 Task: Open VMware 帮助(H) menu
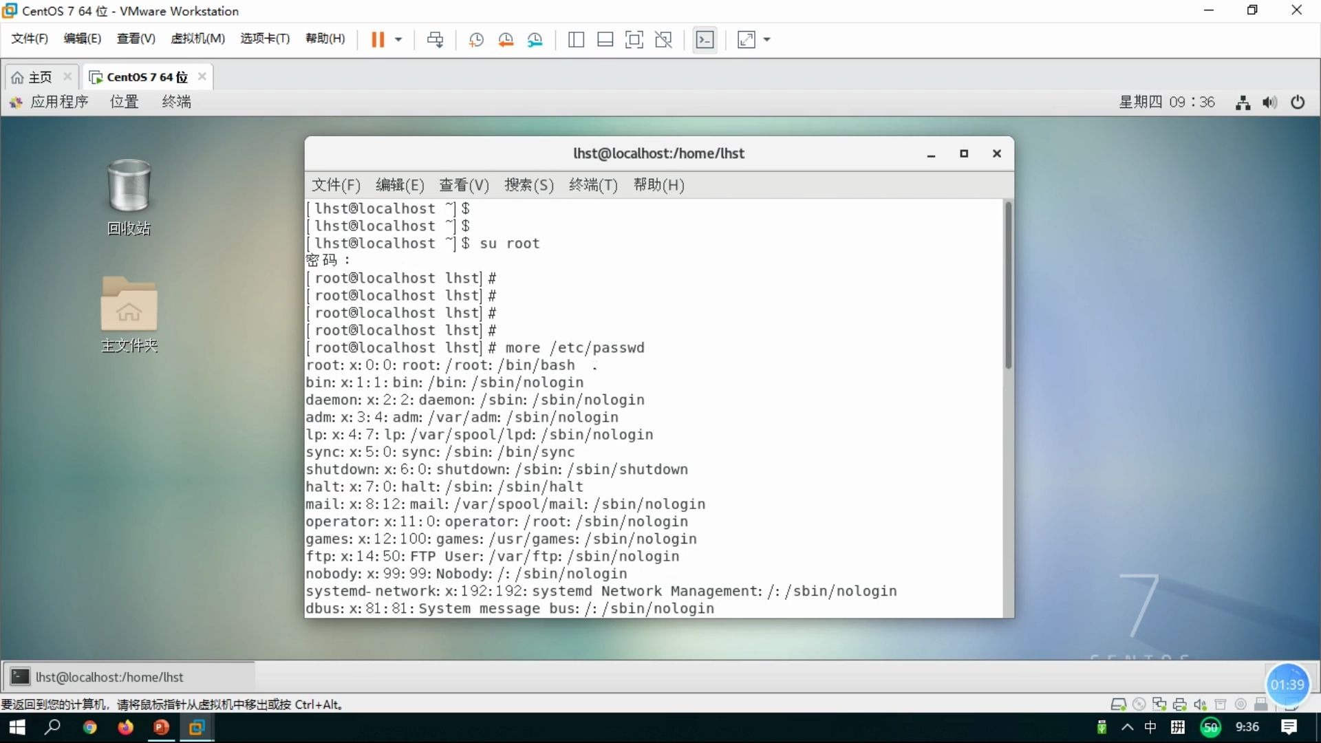click(325, 39)
